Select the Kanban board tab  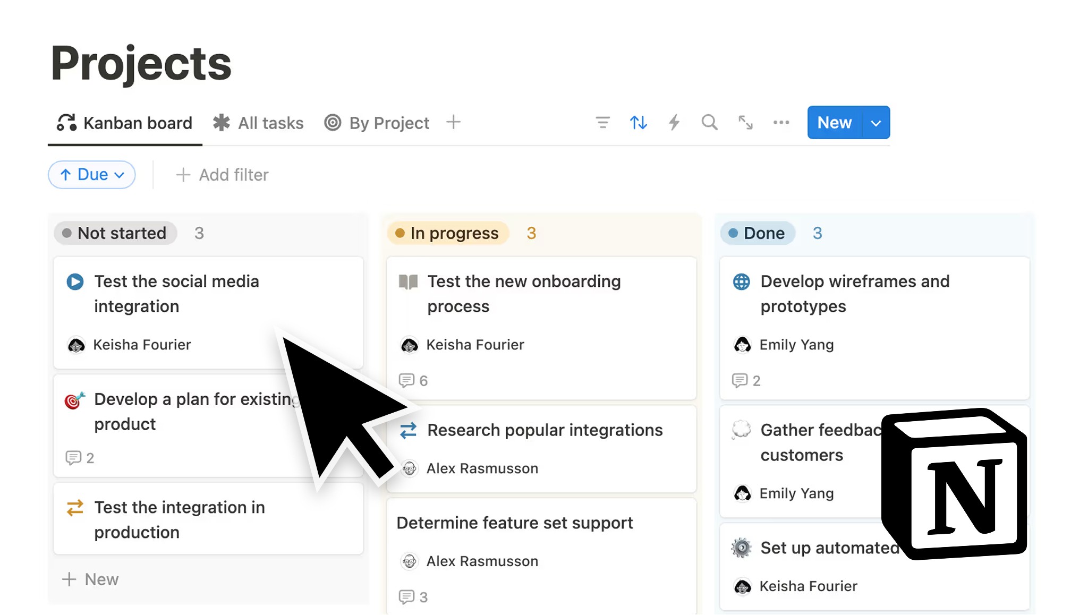(x=125, y=123)
